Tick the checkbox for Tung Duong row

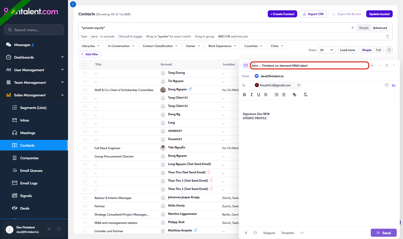click(x=85, y=73)
